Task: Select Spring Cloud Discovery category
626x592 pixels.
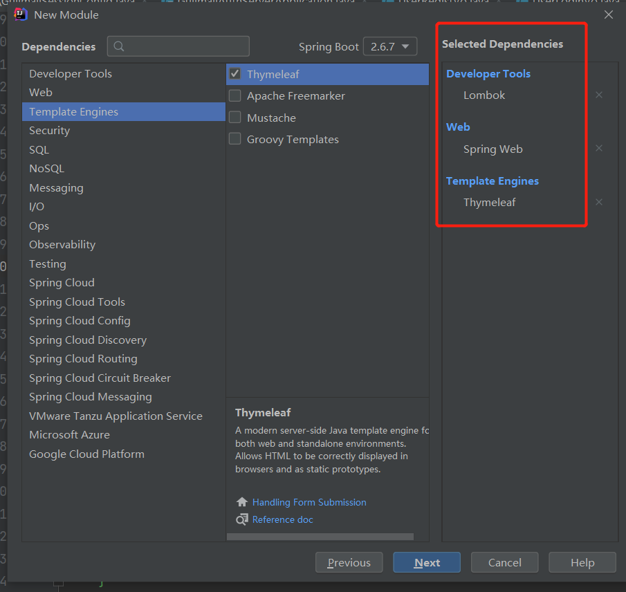Action: click(x=124, y=340)
